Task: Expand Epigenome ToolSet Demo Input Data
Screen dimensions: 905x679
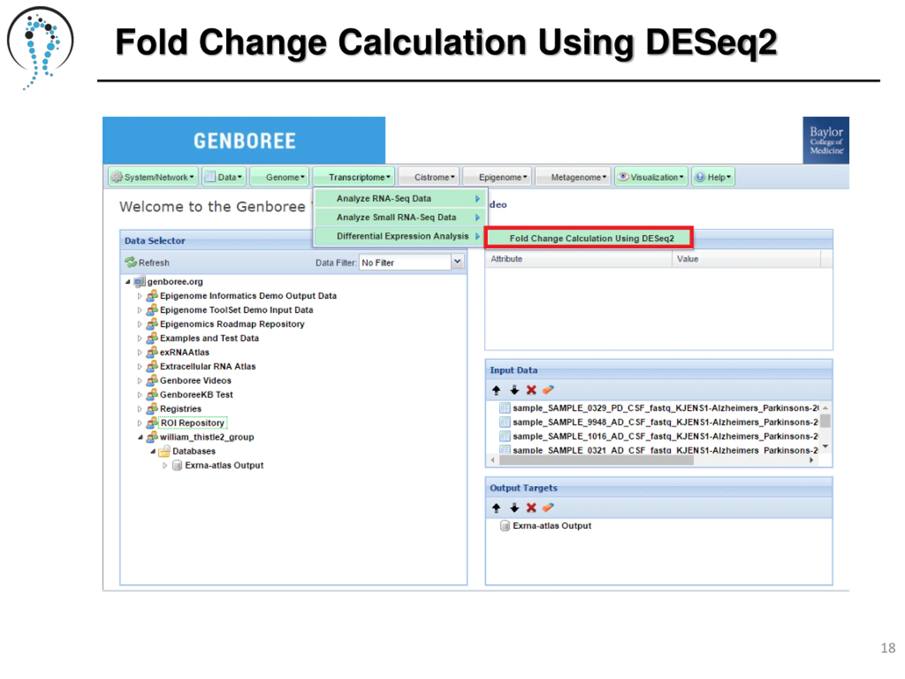Action: coord(140,310)
